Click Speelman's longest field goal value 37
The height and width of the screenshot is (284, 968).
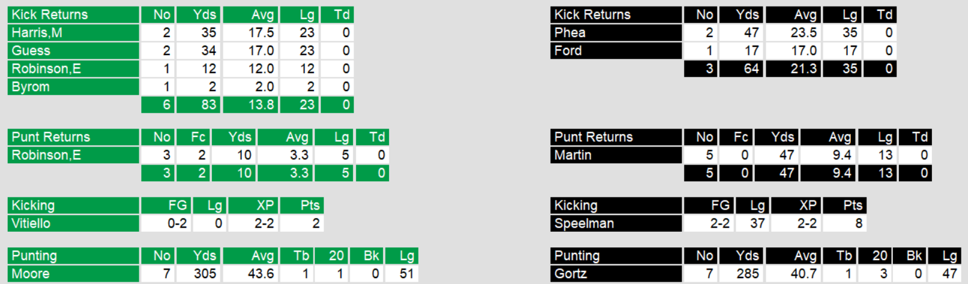click(753, 223)
